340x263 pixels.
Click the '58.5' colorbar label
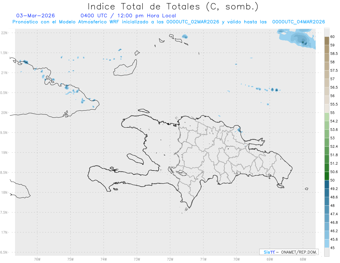point(334,54)
